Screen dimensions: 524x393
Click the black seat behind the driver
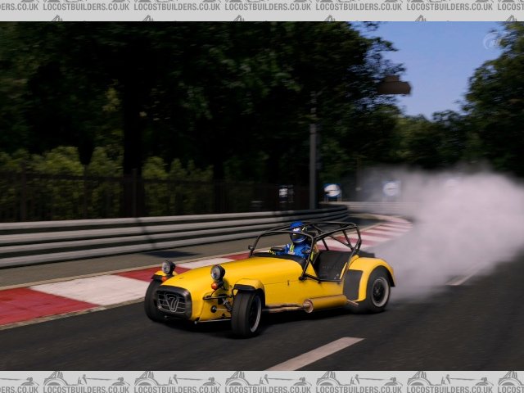[332, 264]
